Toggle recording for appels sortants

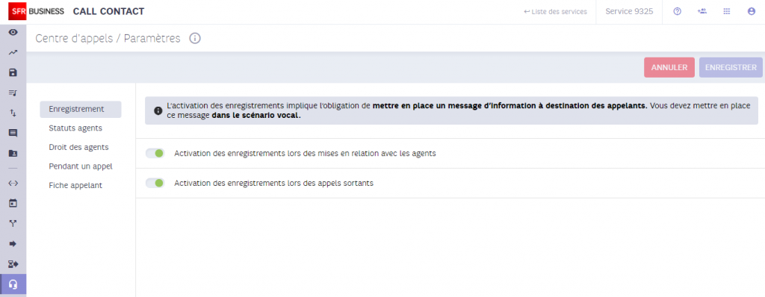coord(155,183)
